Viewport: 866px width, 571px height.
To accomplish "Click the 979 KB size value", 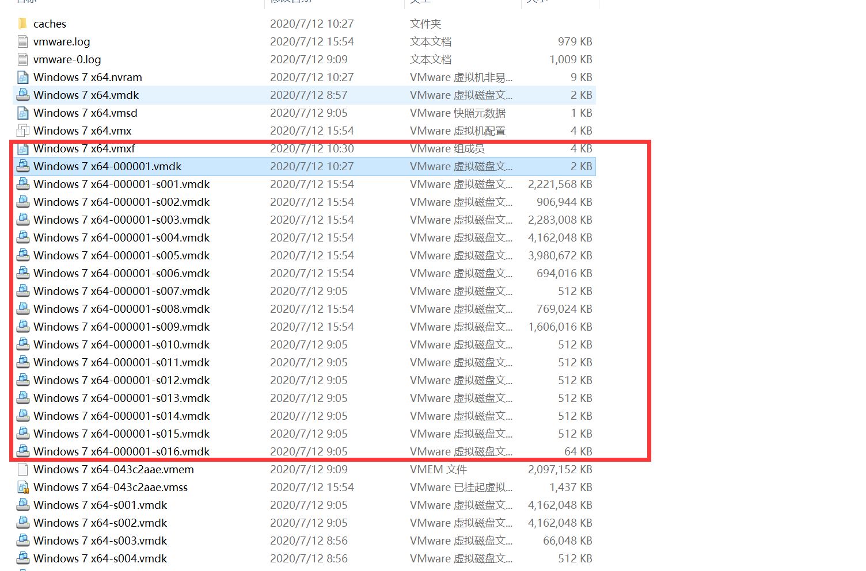I will pyautogui.click(x=575, y=41).
